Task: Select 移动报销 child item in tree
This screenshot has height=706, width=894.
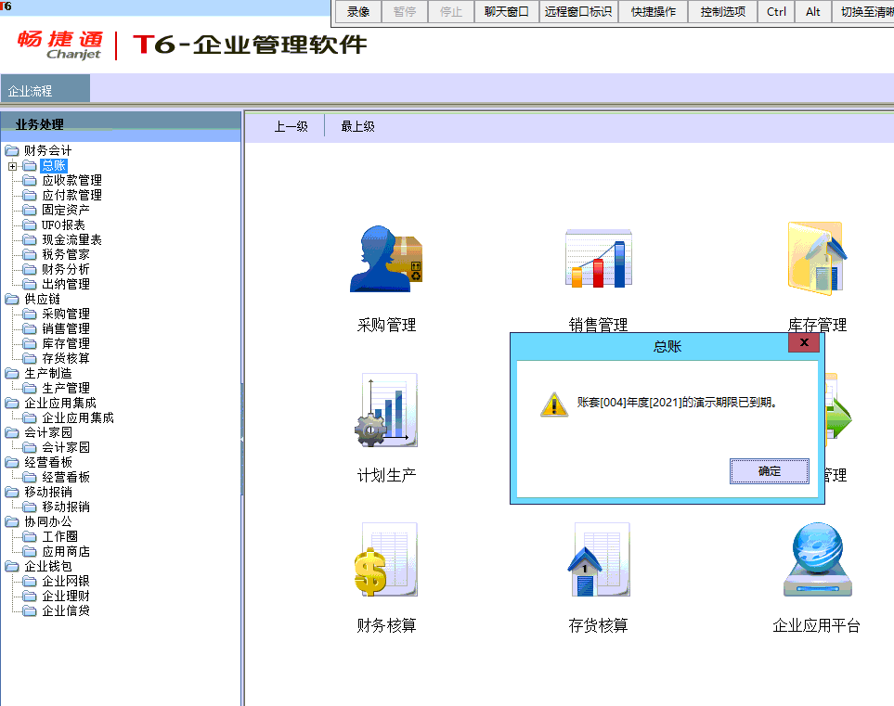Action: [x=66, y=507]
